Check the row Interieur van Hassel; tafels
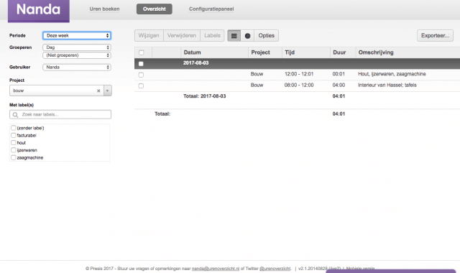The image size is (460, 273). click(x=141, y=86)
